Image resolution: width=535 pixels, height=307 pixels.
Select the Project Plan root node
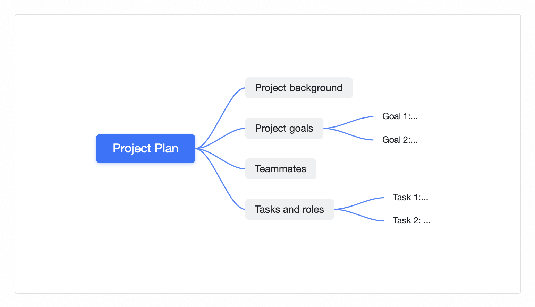pos(145,148)
